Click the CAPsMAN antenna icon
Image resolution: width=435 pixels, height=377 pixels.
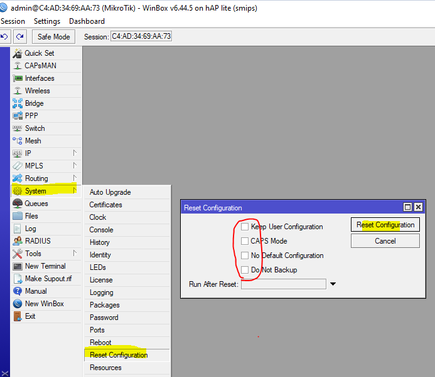(x=17, y=66)
